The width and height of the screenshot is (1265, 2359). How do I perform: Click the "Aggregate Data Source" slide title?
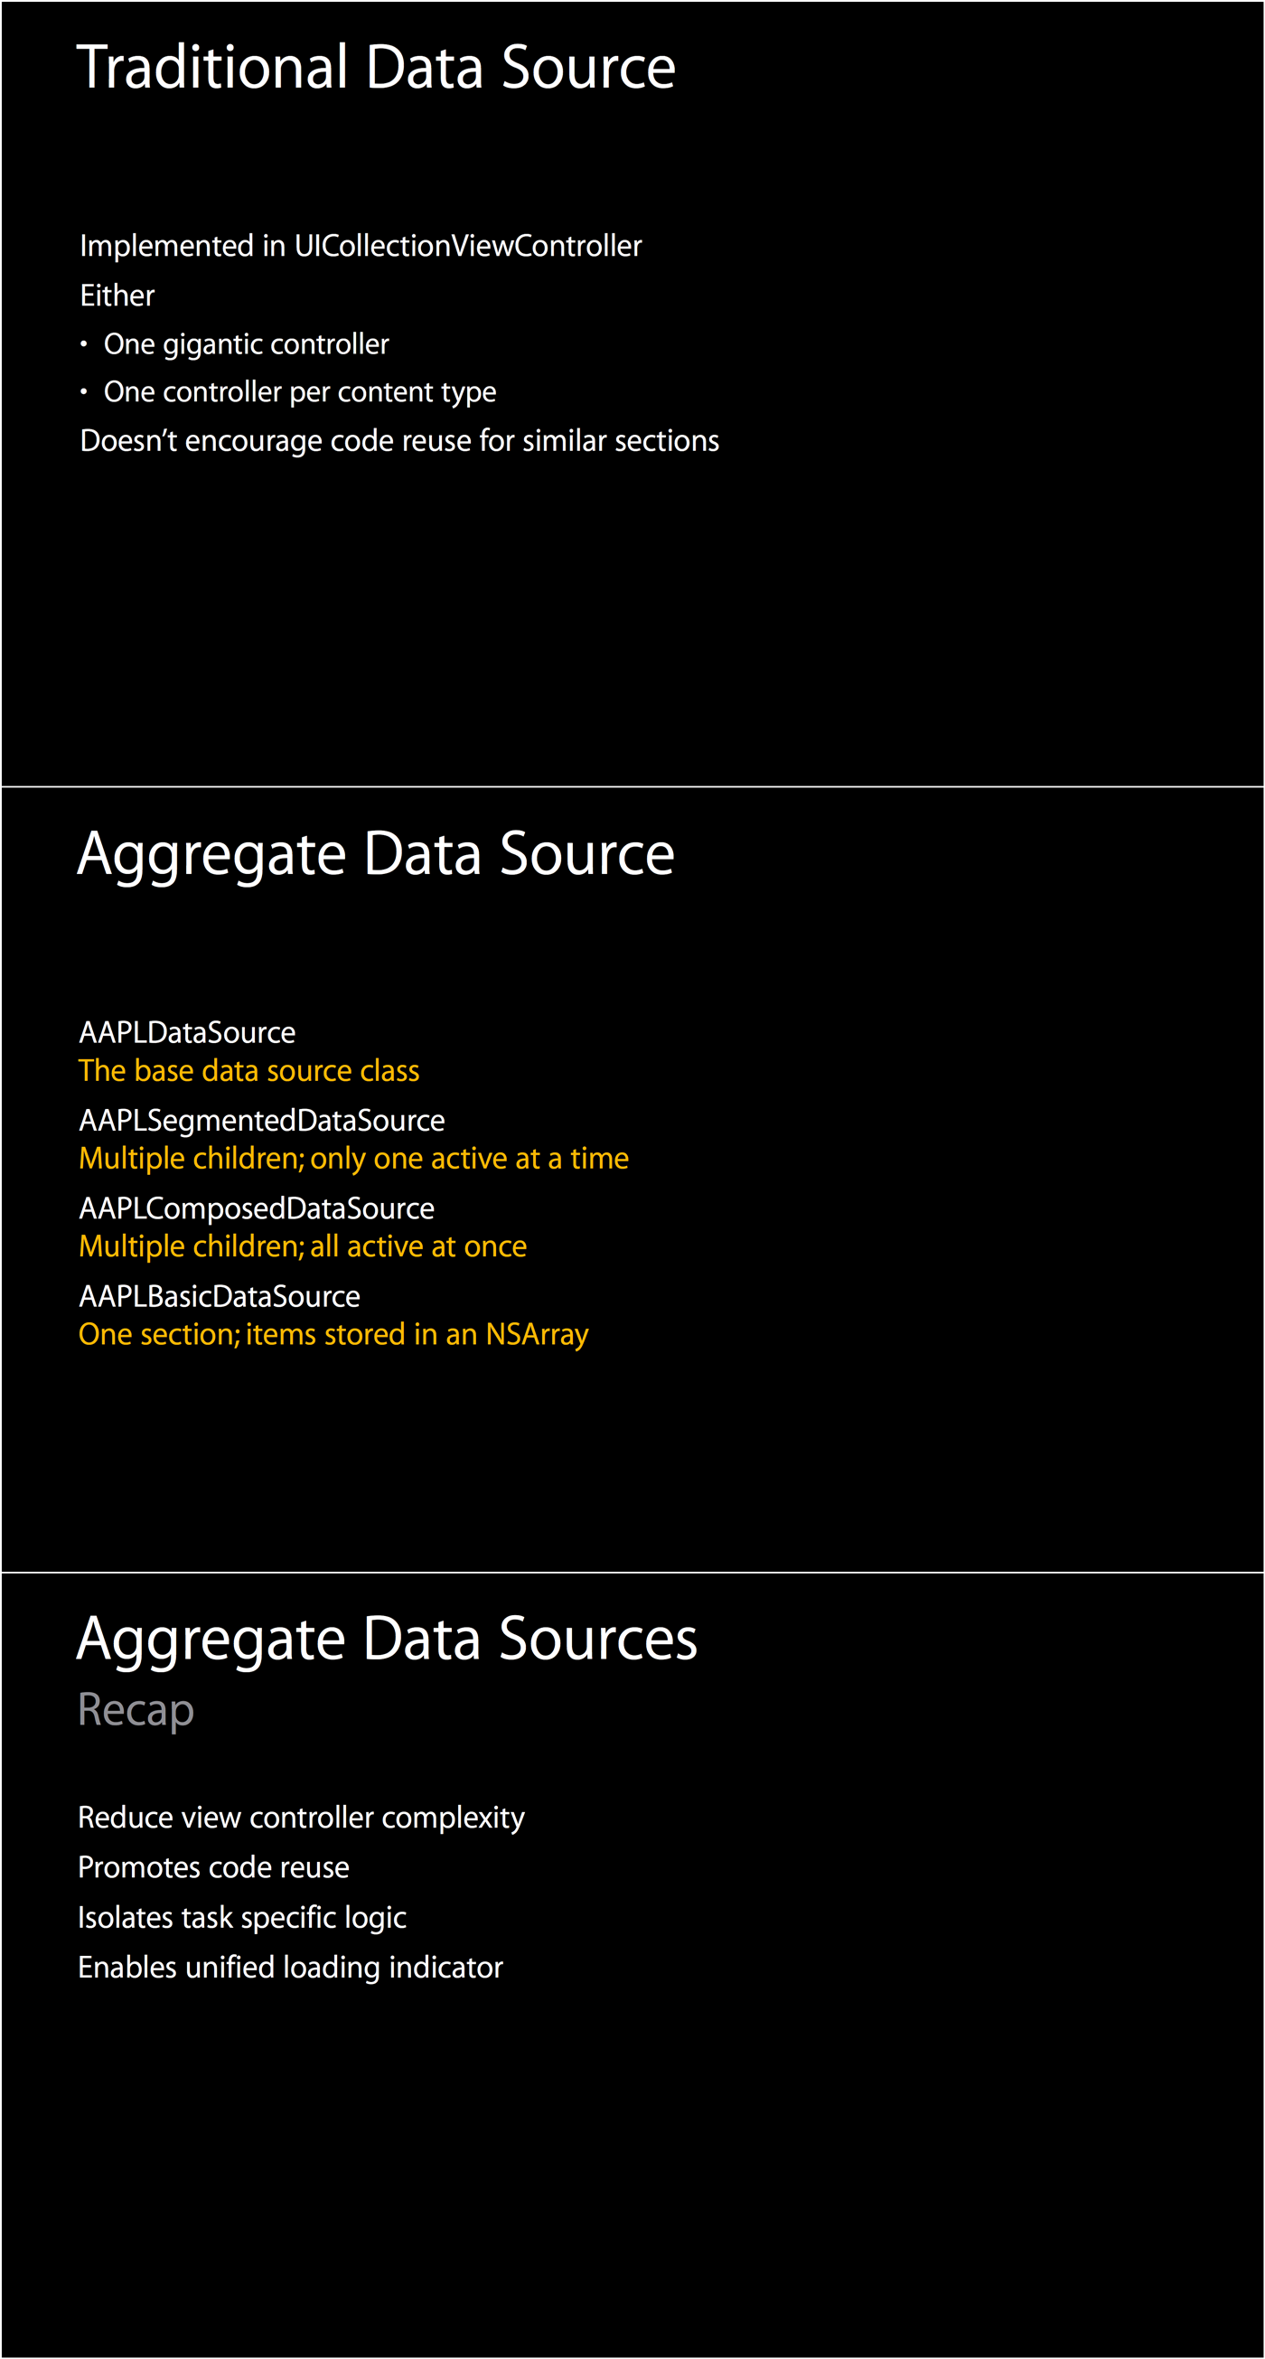[x=375, y=853]
